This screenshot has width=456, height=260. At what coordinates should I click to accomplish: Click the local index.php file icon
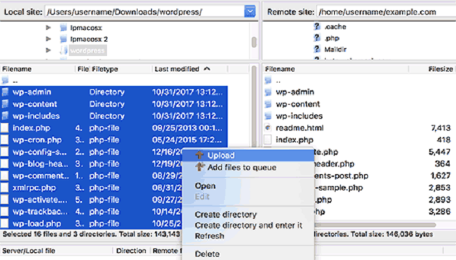5,128
